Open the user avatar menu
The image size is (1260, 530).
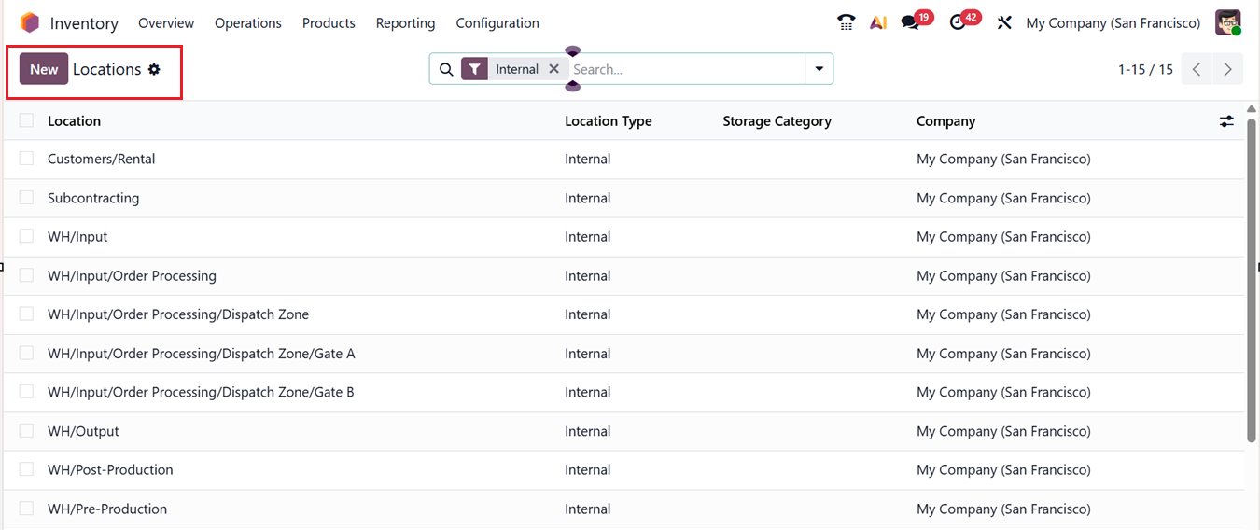(x=1227, y=22)
